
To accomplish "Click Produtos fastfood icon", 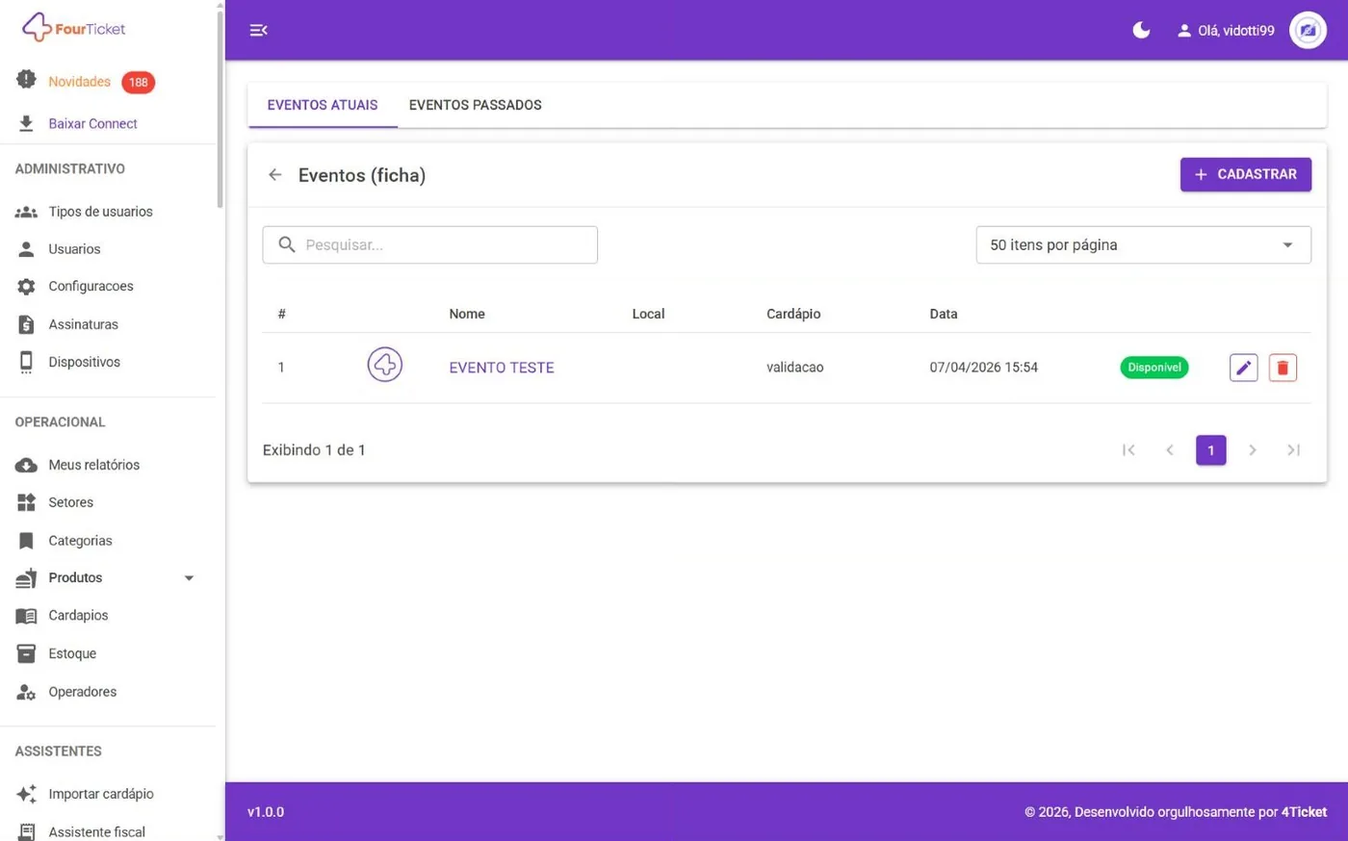I will 26,577.
